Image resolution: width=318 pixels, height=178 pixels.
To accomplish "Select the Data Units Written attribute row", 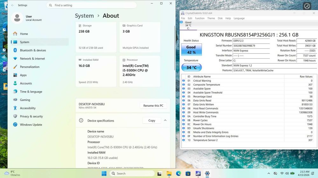I will click(x=247, y=105).
